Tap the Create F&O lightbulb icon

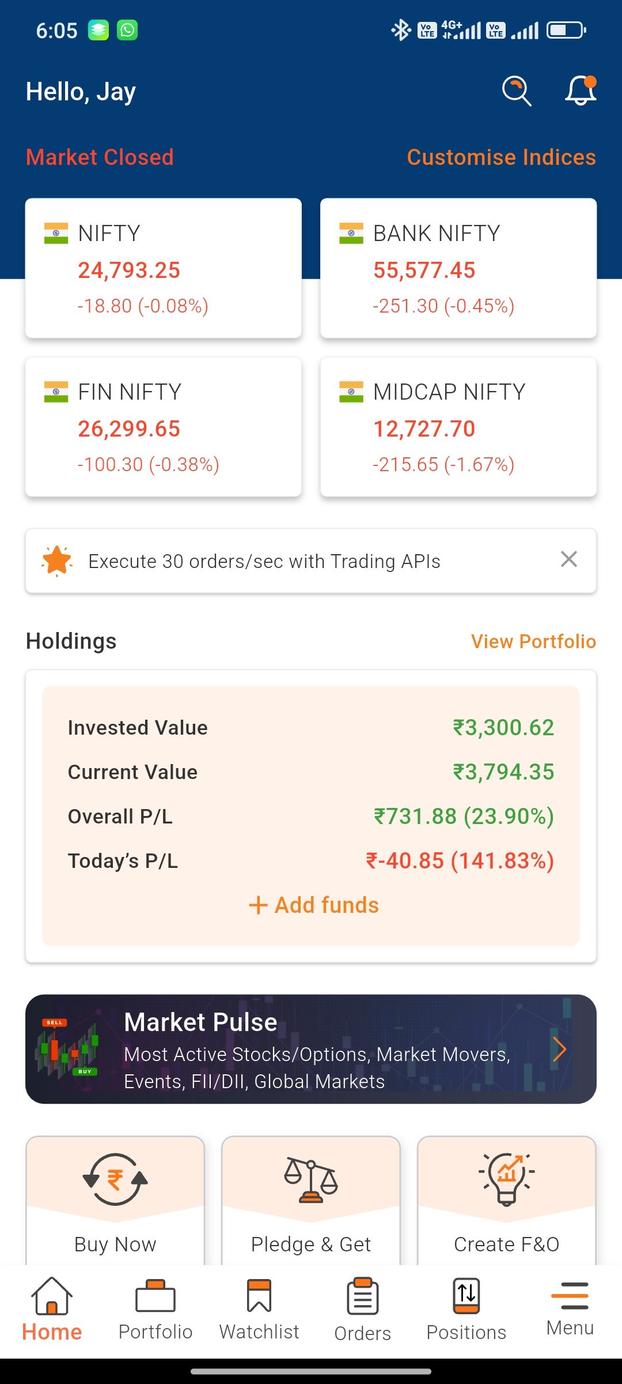[507, 1179]
